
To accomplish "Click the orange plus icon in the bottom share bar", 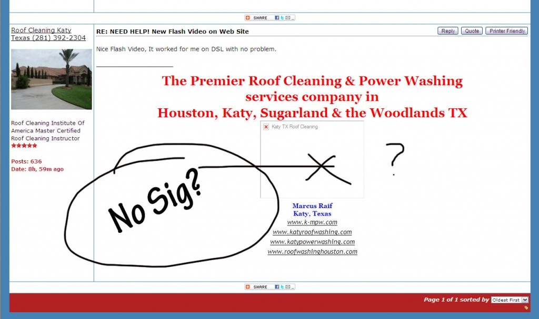I will tap(248, 287).
